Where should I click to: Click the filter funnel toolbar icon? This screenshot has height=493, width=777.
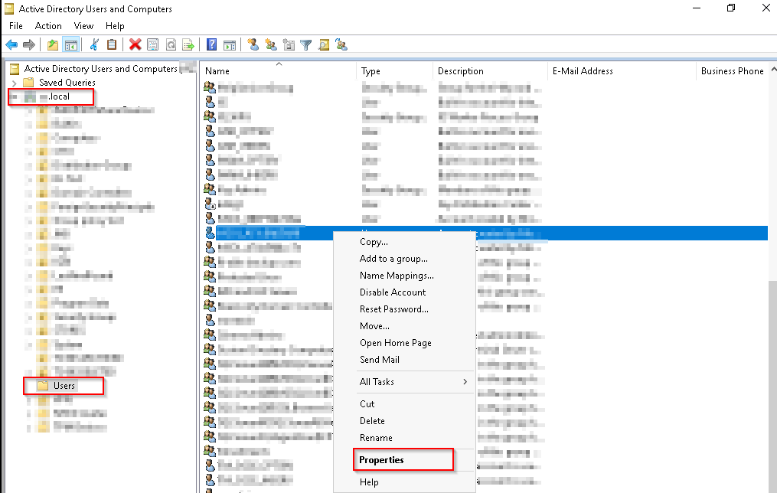coord(306,44)
